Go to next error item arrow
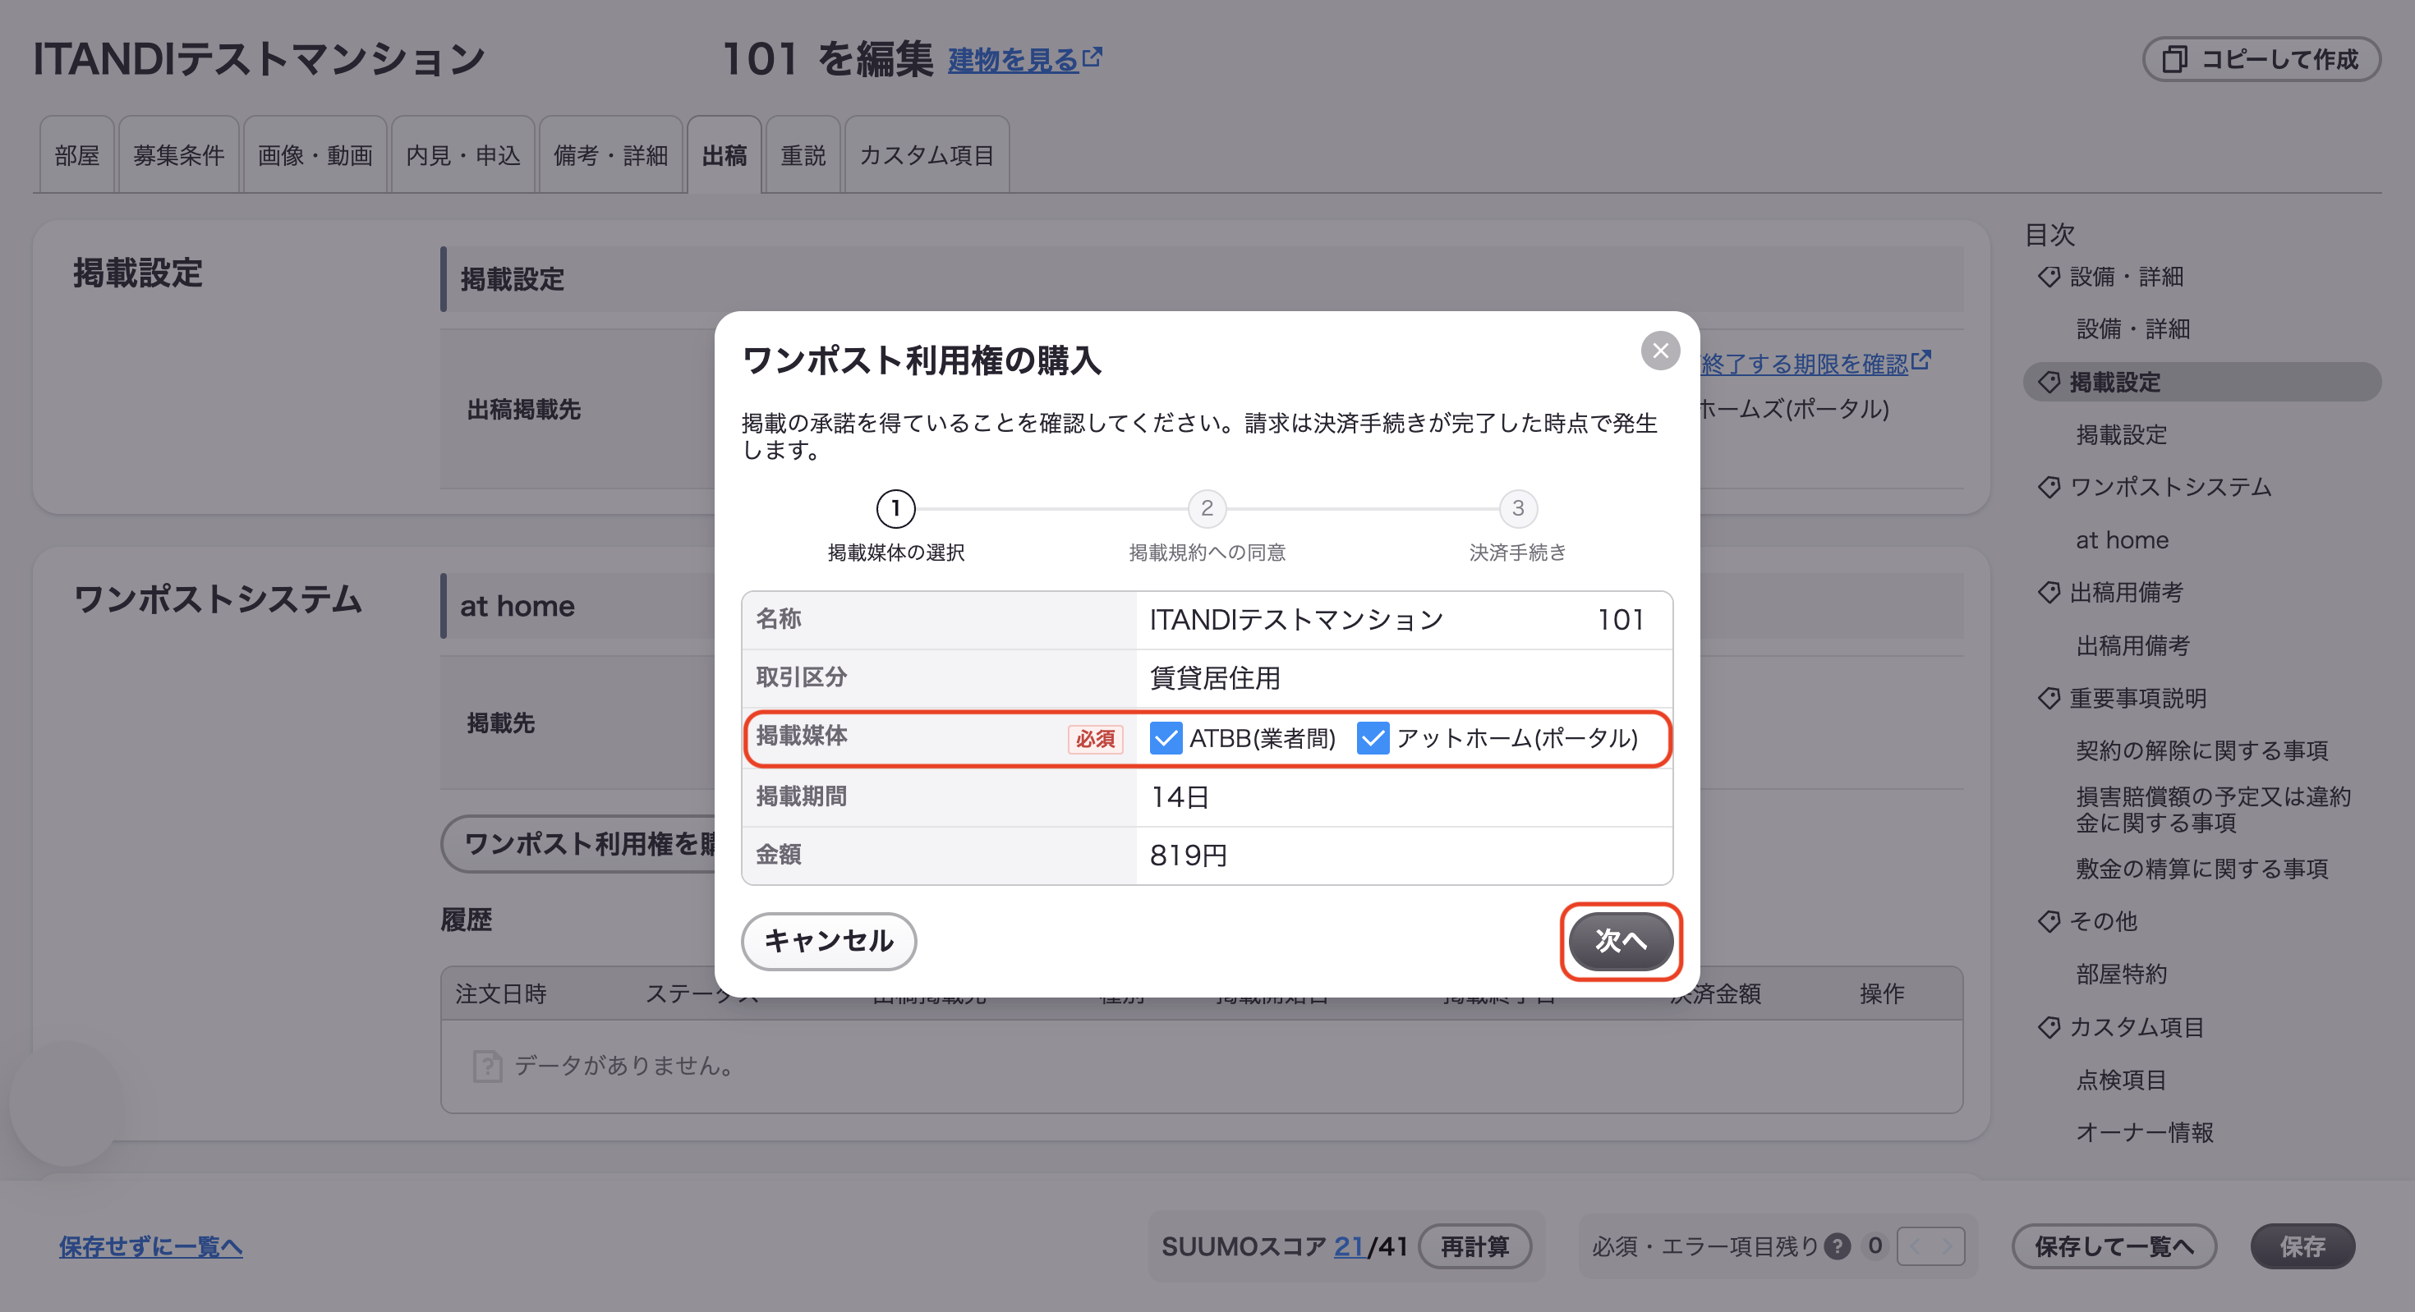 coord(1947,1246)
